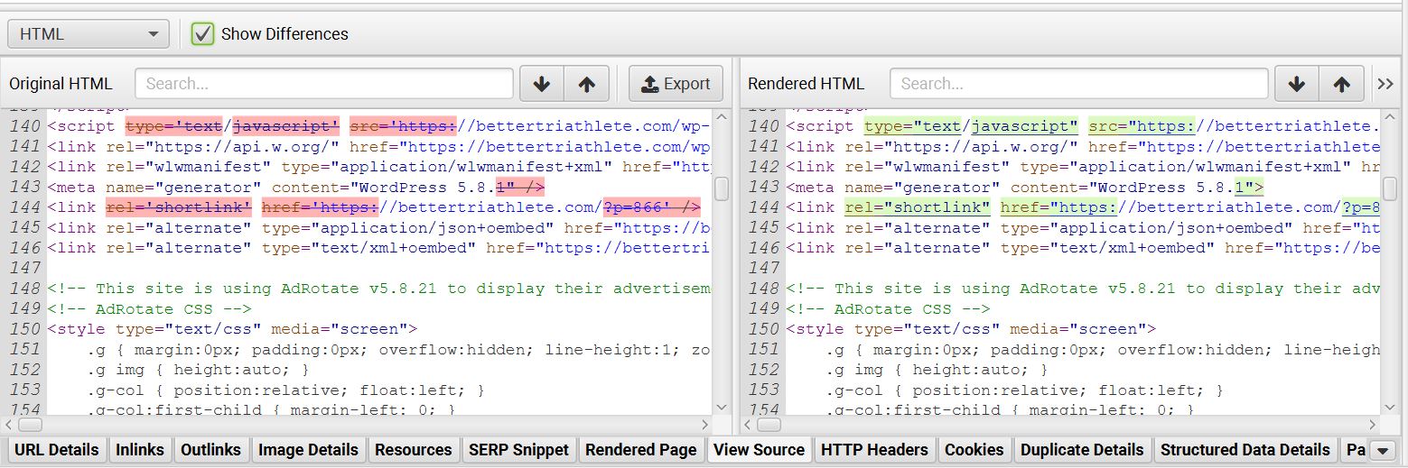The height and width of the screenshot is (468, 1408).
Task: Open the Inlinks tab
Action: 140,450
